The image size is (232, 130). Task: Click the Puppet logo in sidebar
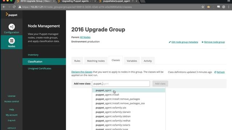[11, 14]
